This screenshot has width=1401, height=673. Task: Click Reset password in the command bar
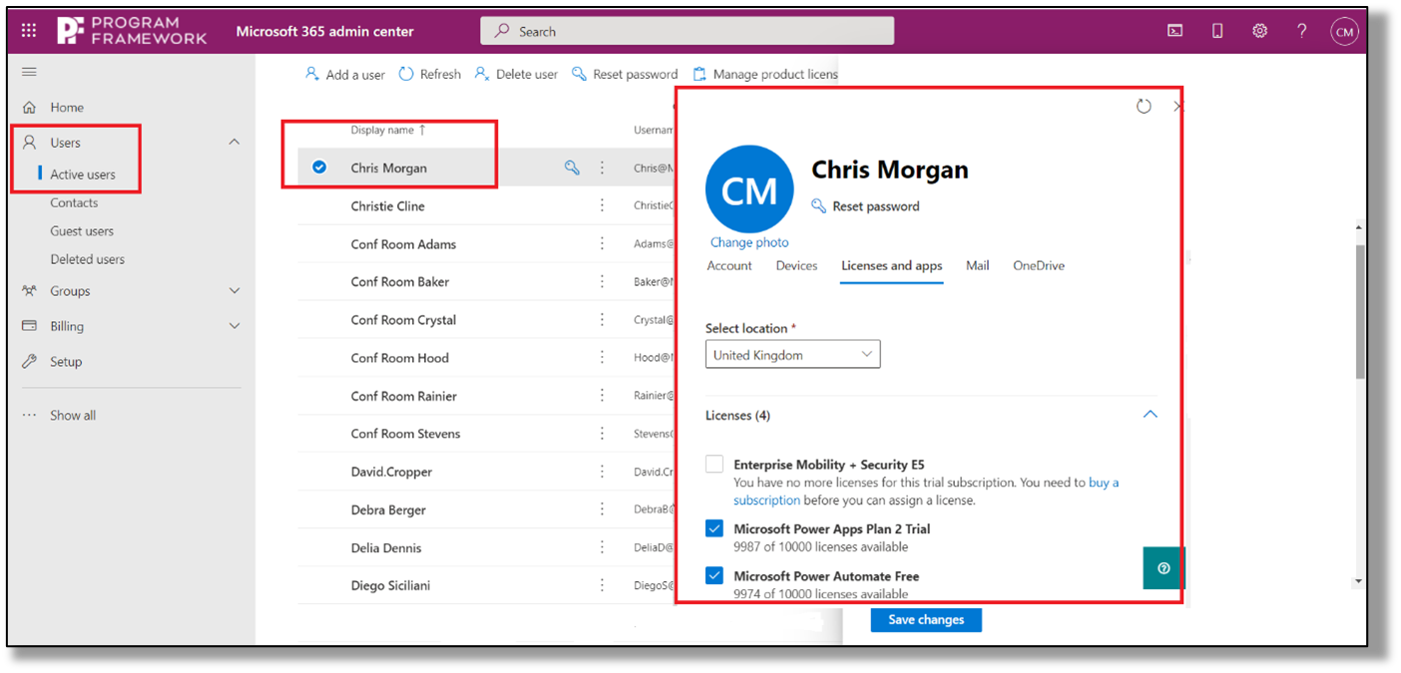[625, 75]
